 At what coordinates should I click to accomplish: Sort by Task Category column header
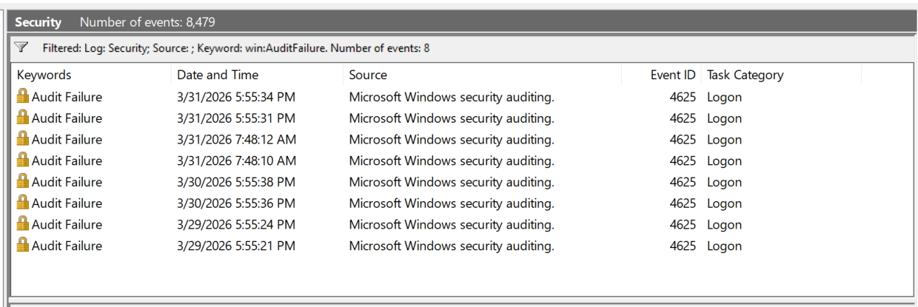(781, 75)
